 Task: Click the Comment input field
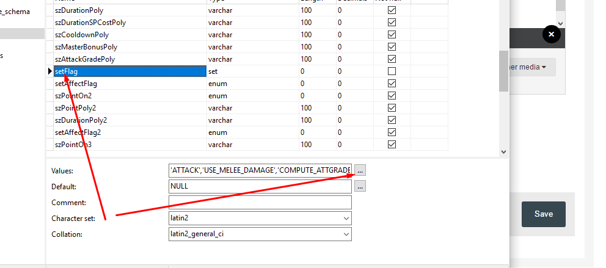click(x=260, y=202)
